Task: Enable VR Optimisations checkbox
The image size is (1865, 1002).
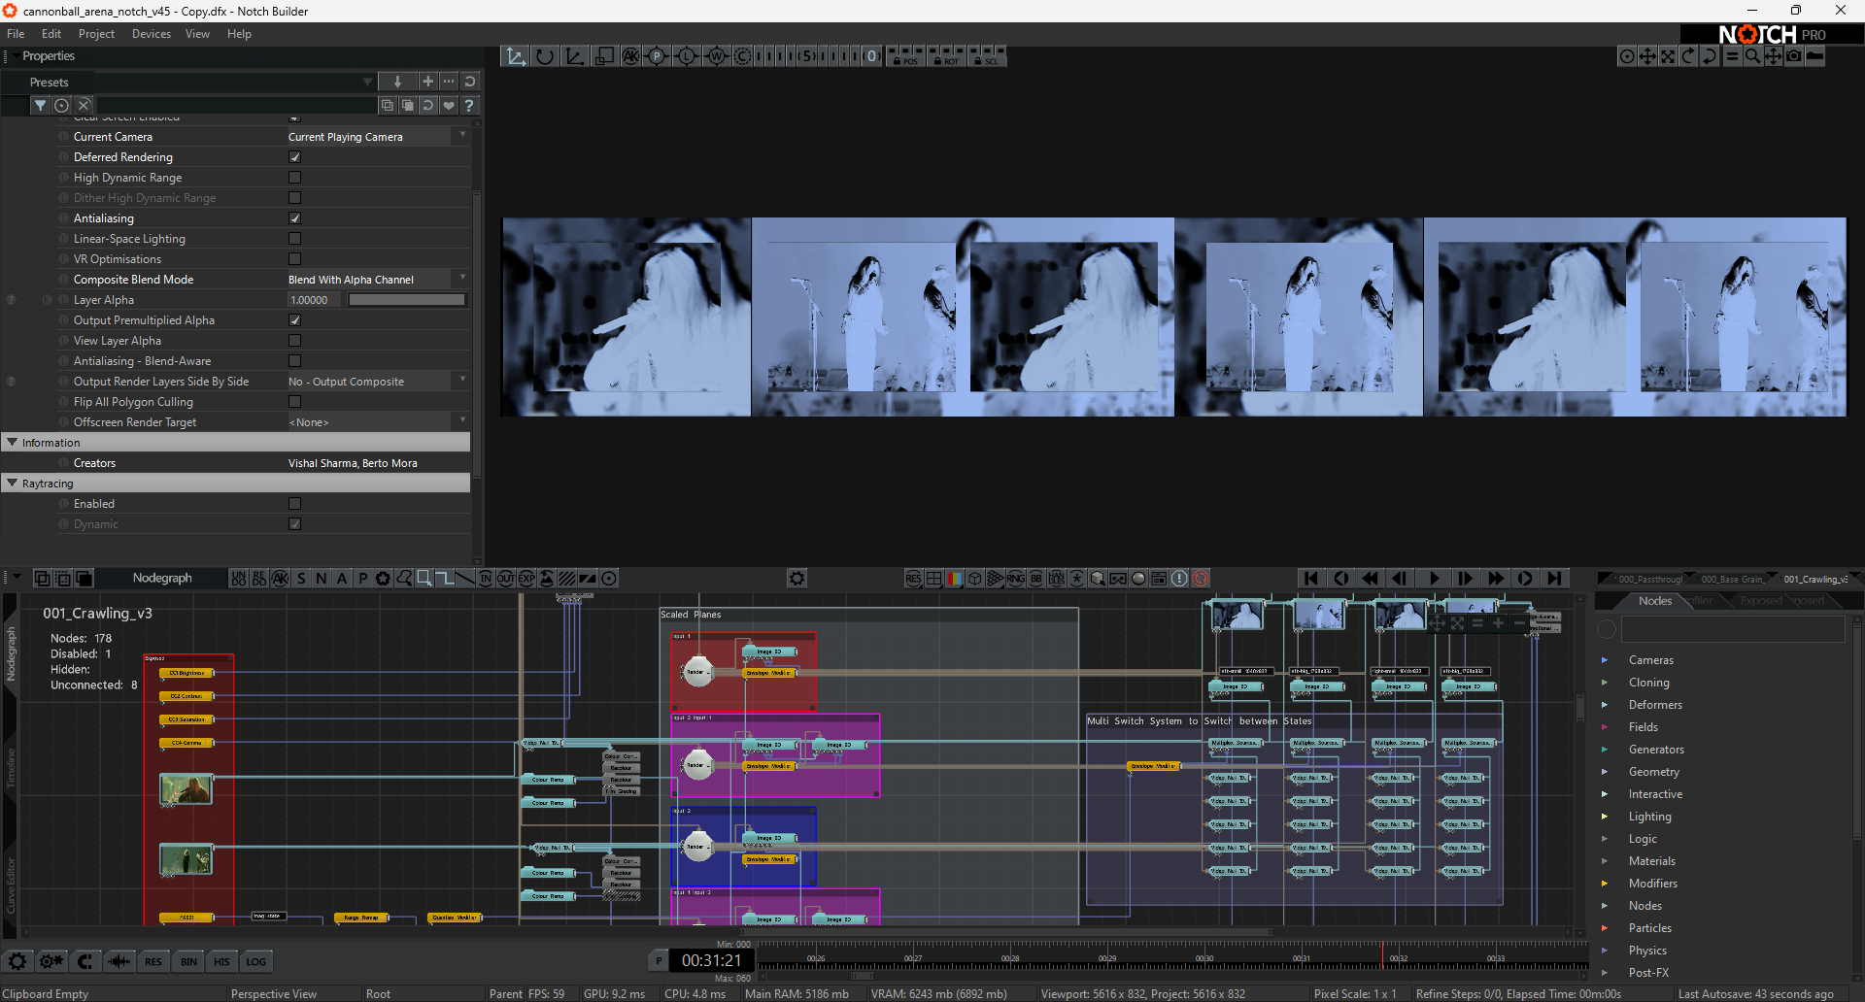Action: click(294, 259)
